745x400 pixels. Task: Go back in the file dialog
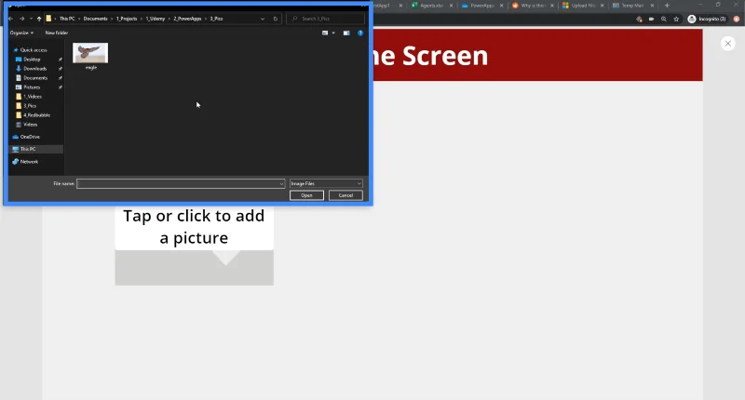11,19
